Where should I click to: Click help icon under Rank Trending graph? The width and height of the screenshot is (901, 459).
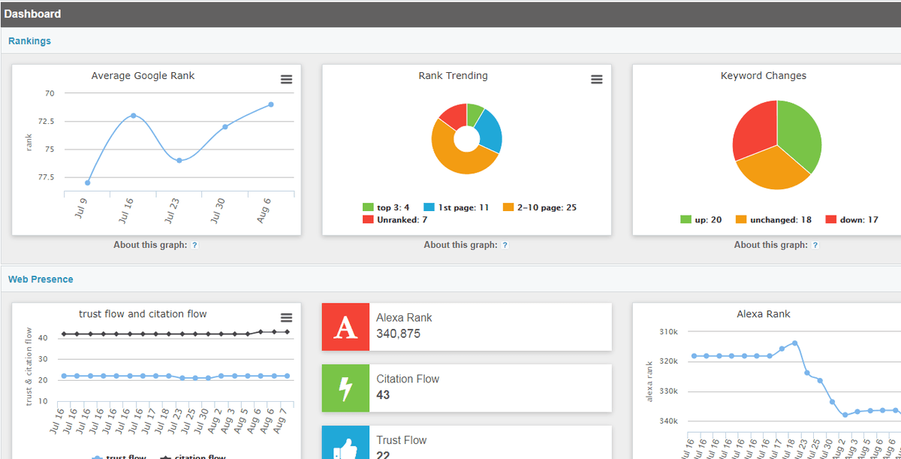(x=505, y=245)
